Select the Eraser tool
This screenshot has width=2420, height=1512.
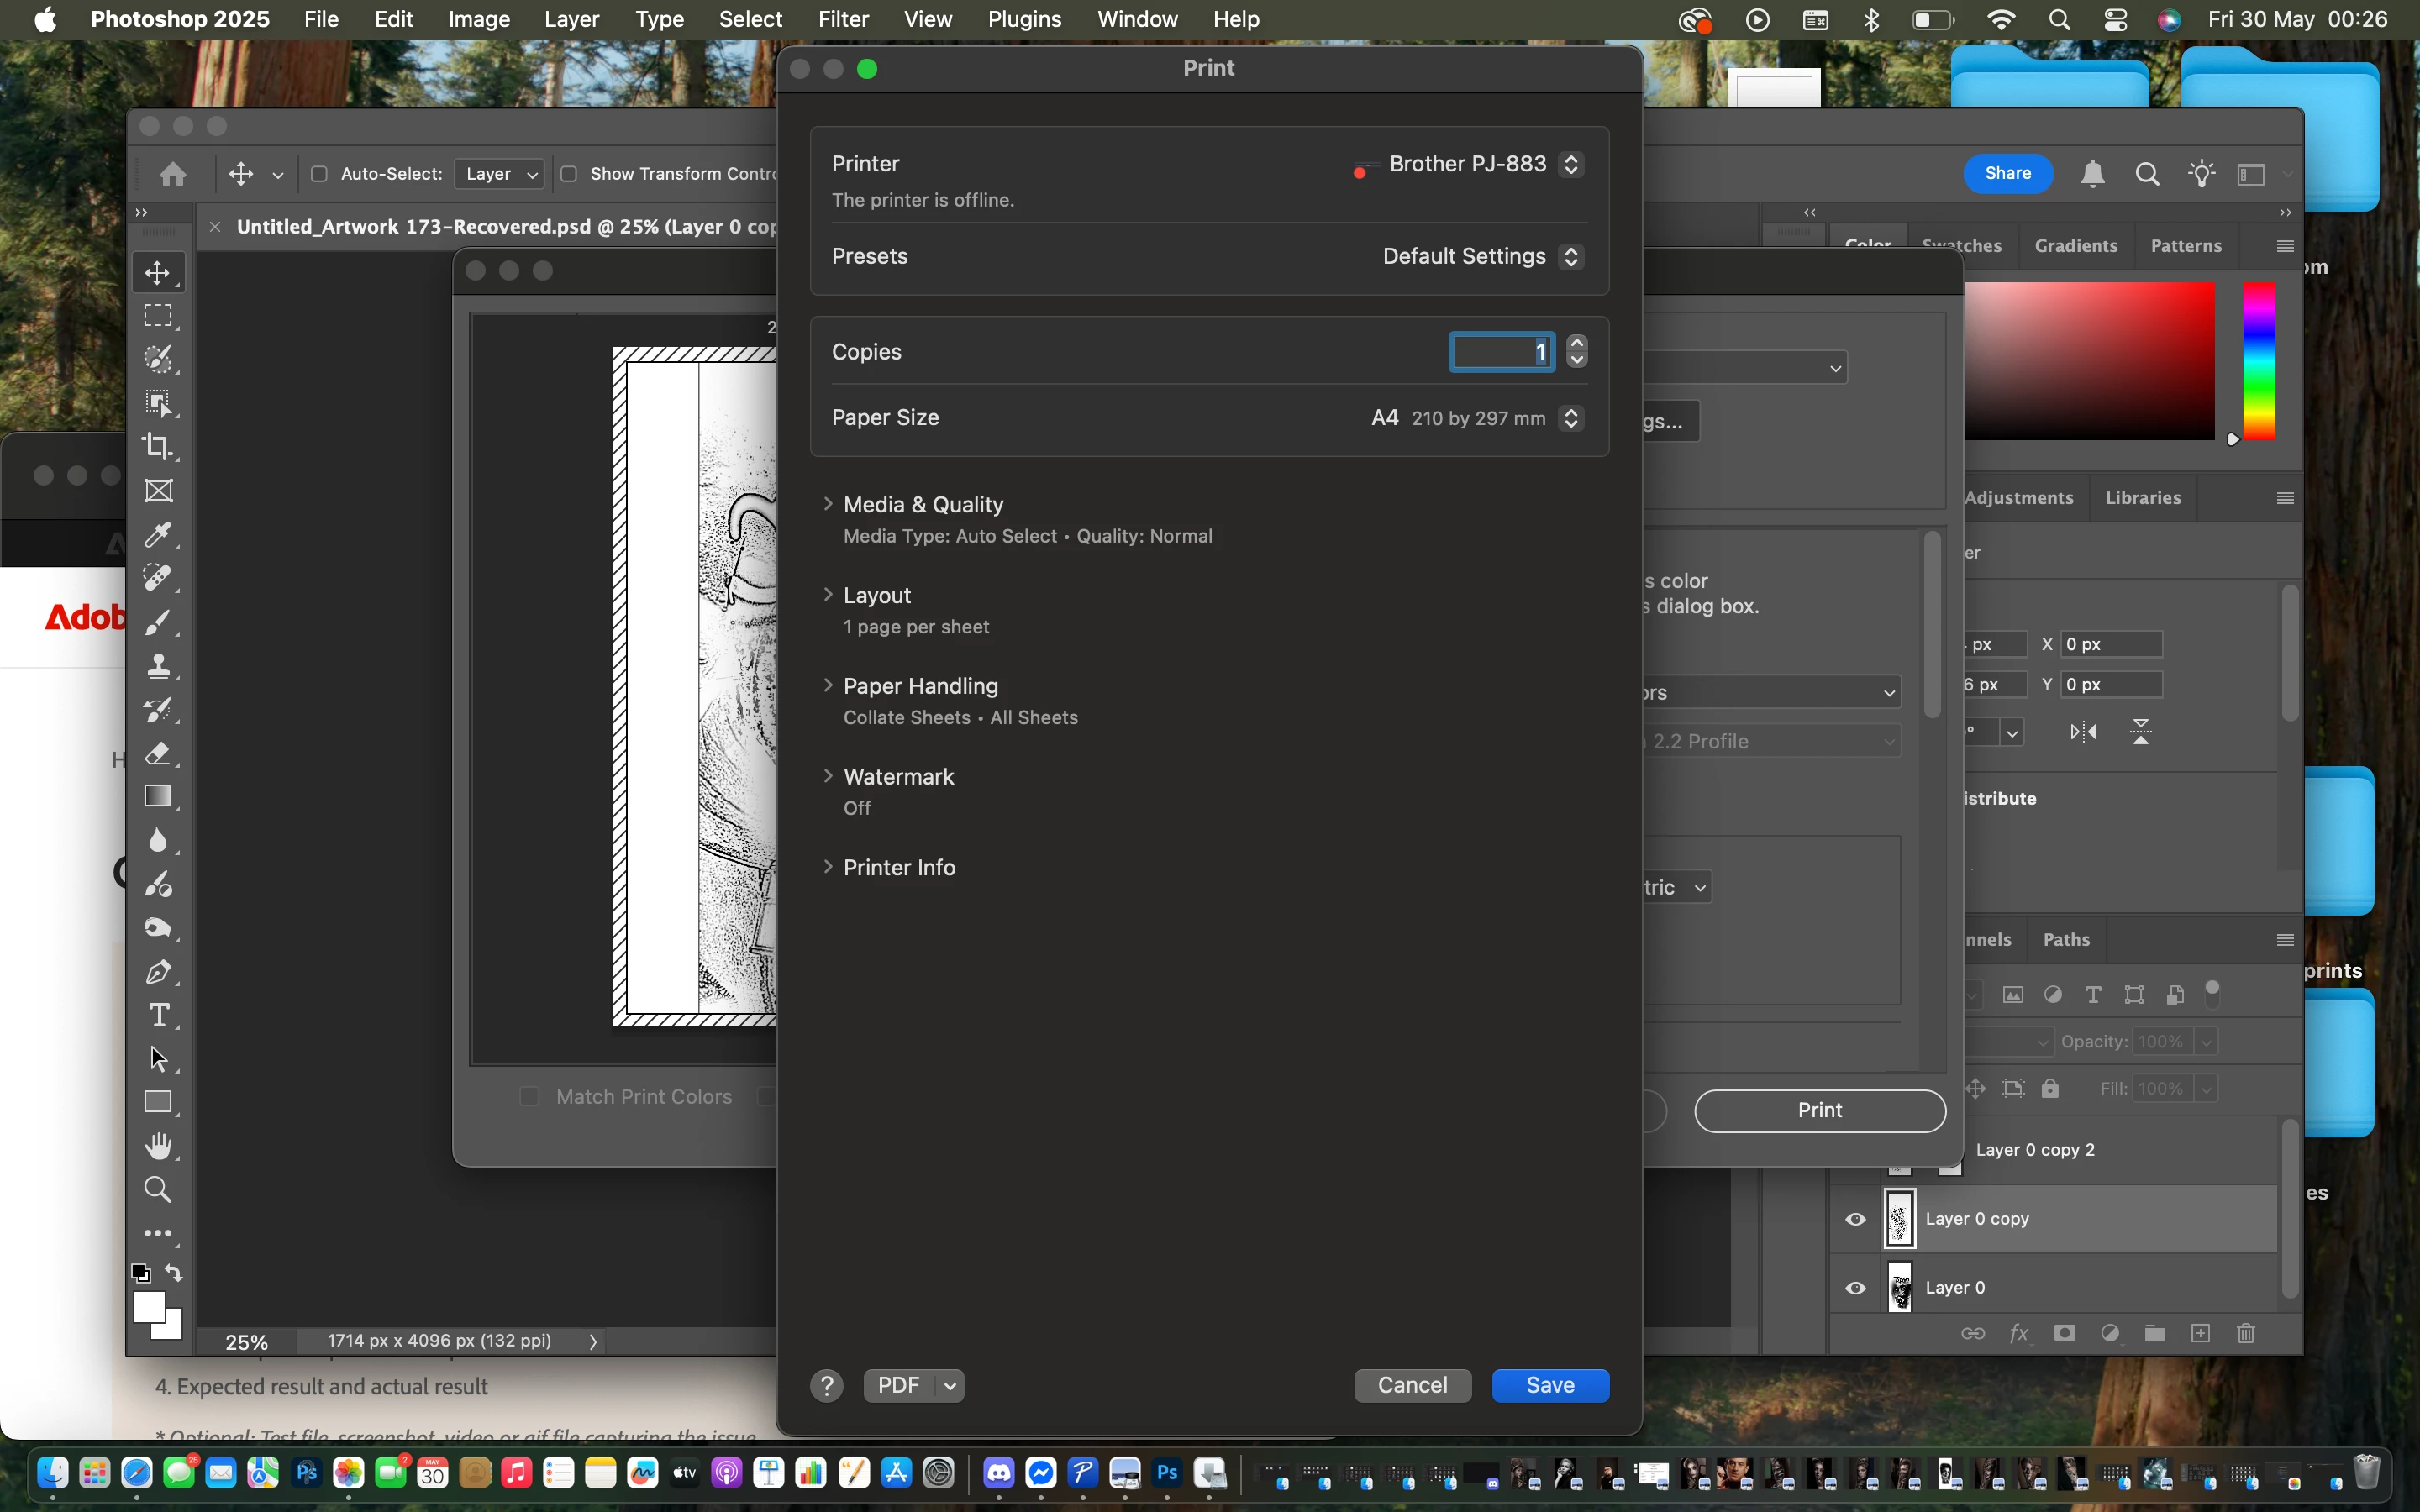(x=158, y=753)
